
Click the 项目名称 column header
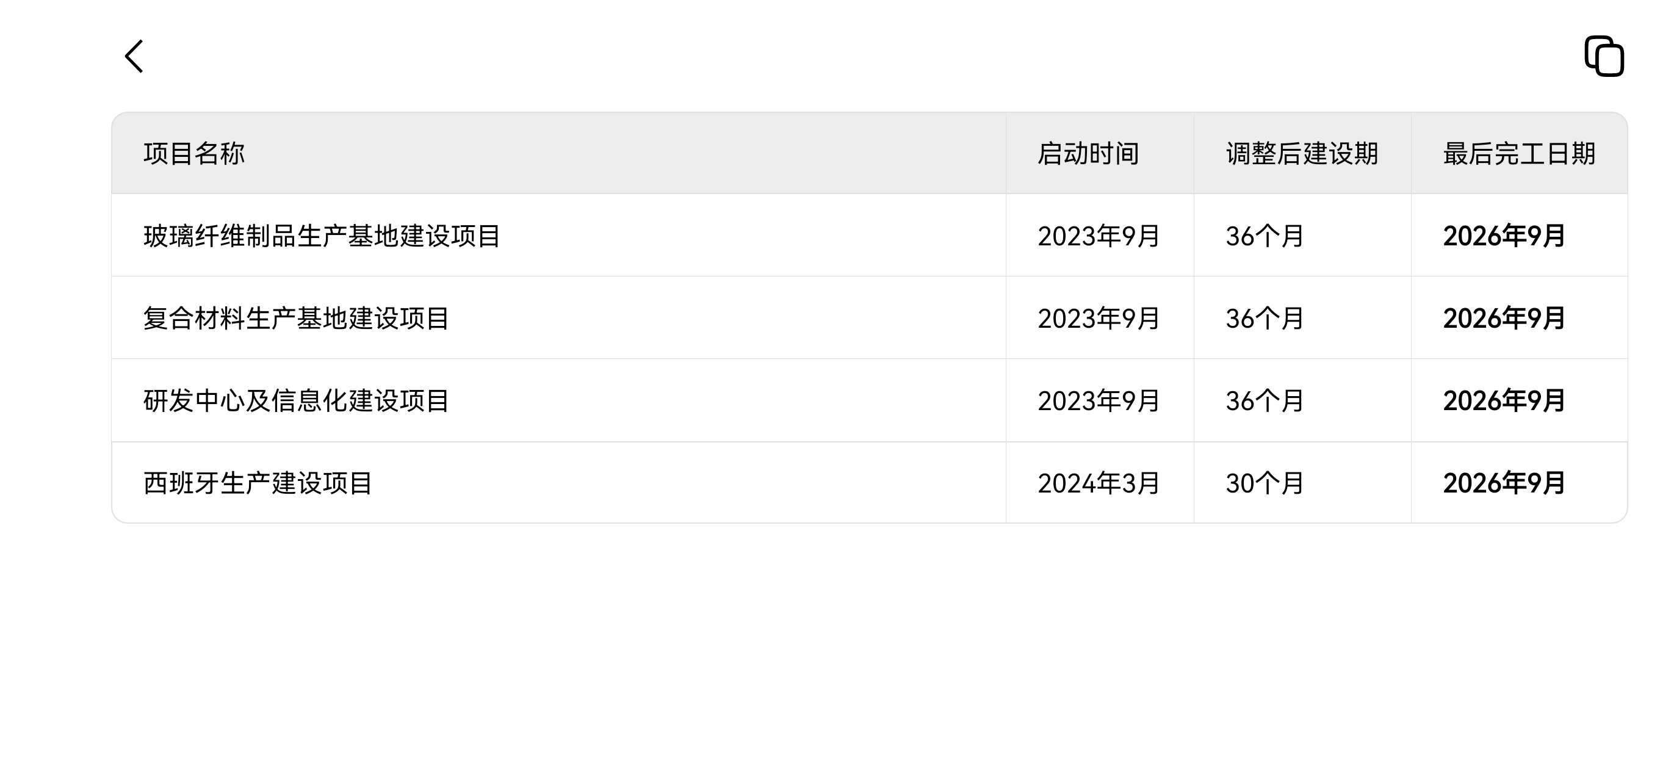[194, 154]
